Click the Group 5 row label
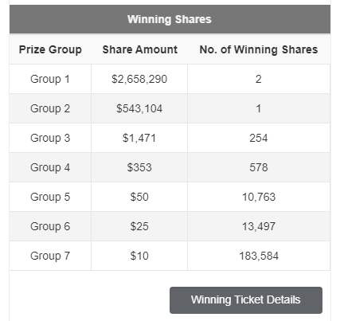The width and height of the screenshot is (340, 321). [50, 197]
